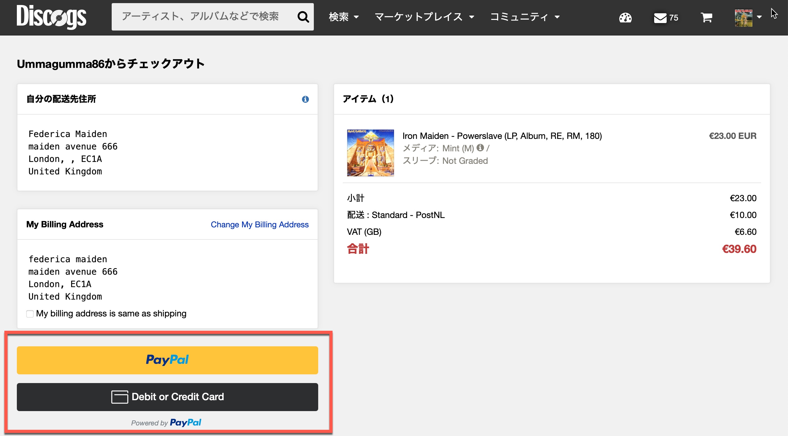Click the Powered by PayPal text
The image size is (788, 436).
166,423
